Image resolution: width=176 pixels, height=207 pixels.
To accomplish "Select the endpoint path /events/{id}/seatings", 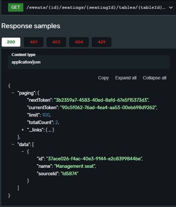I will (96, 7).
